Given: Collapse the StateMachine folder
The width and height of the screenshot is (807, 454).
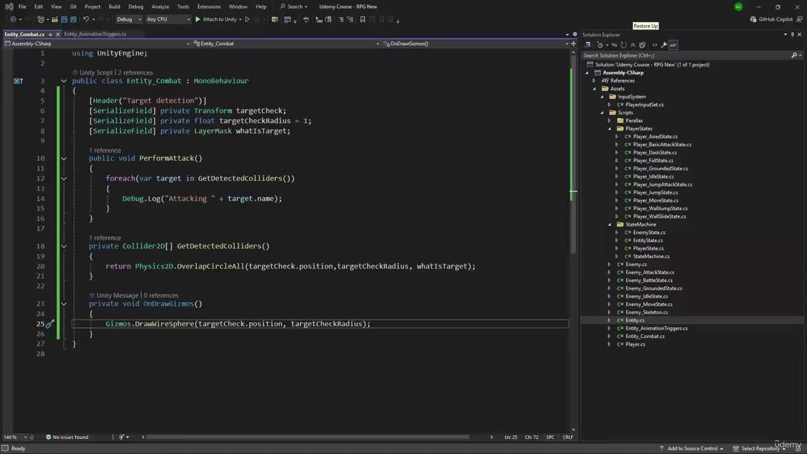Looking at the screenshot, I should 610,224.
